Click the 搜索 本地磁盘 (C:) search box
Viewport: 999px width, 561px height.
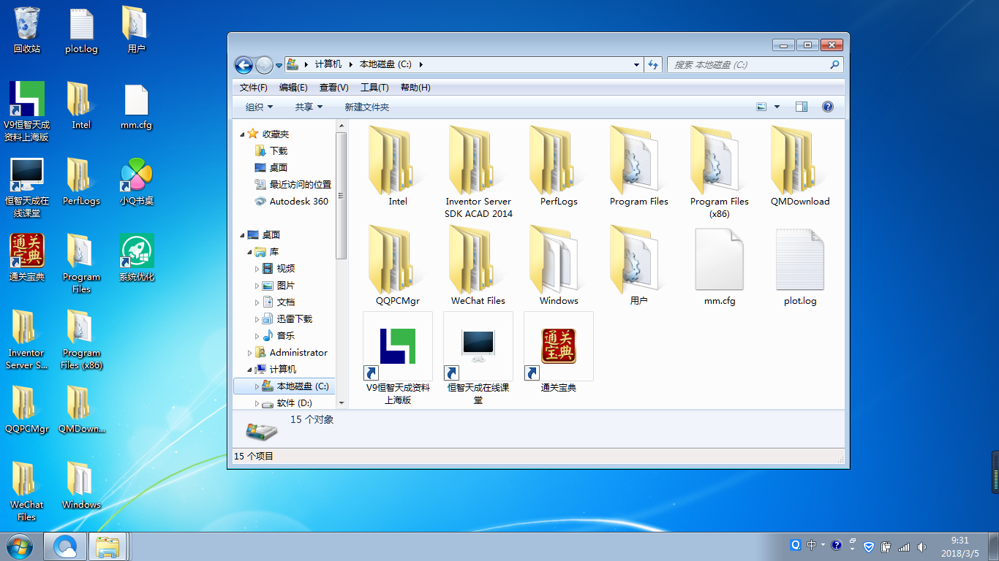(749, 65)
